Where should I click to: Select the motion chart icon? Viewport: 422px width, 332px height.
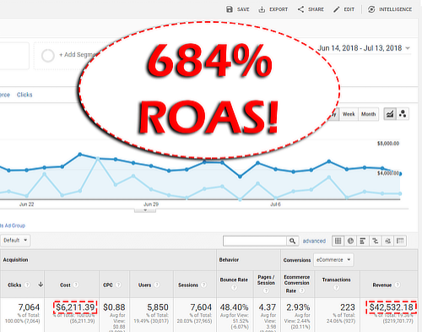pyautogui.click(x=403, y=114)
